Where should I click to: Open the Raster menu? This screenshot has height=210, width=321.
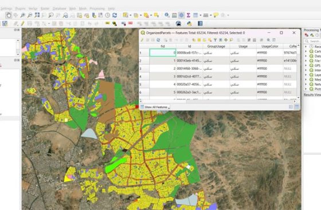(45, 9)
